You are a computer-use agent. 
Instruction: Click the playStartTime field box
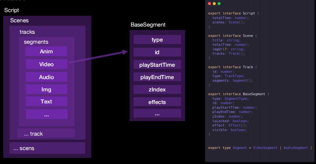(x=157, y=64)
